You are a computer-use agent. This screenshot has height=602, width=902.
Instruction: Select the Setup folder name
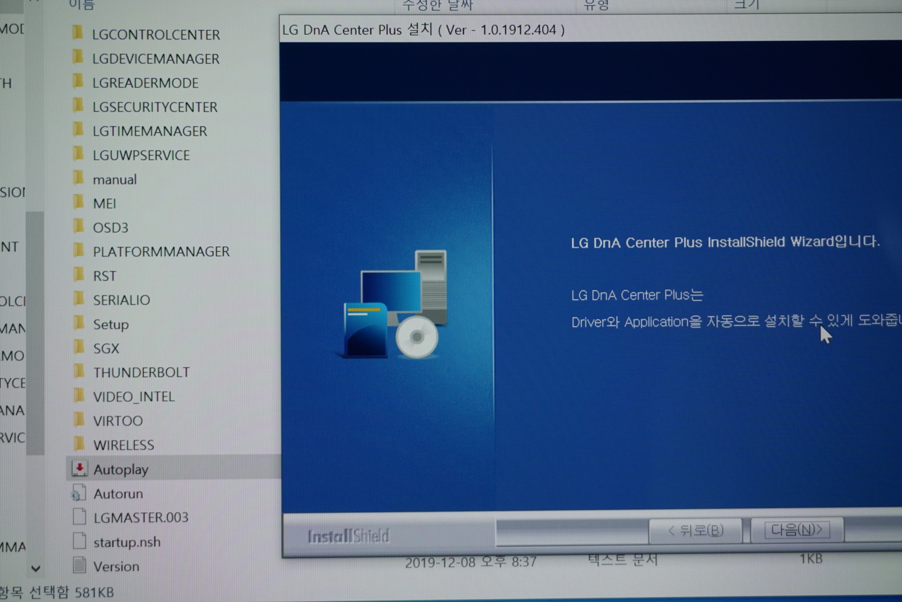(x=111, y=324)
